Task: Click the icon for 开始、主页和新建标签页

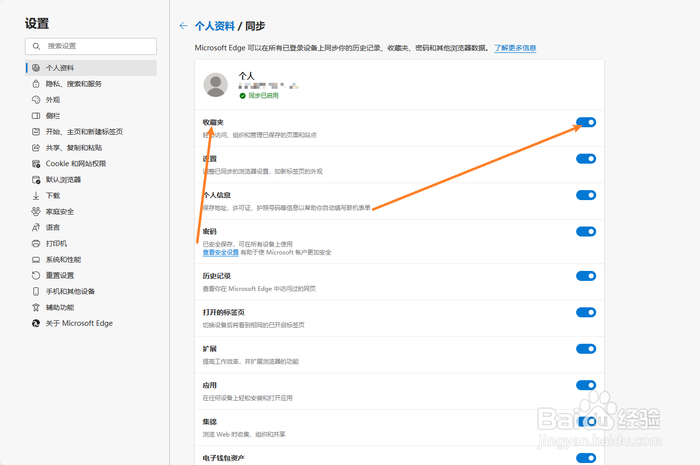Action: [x=36, y=132]
